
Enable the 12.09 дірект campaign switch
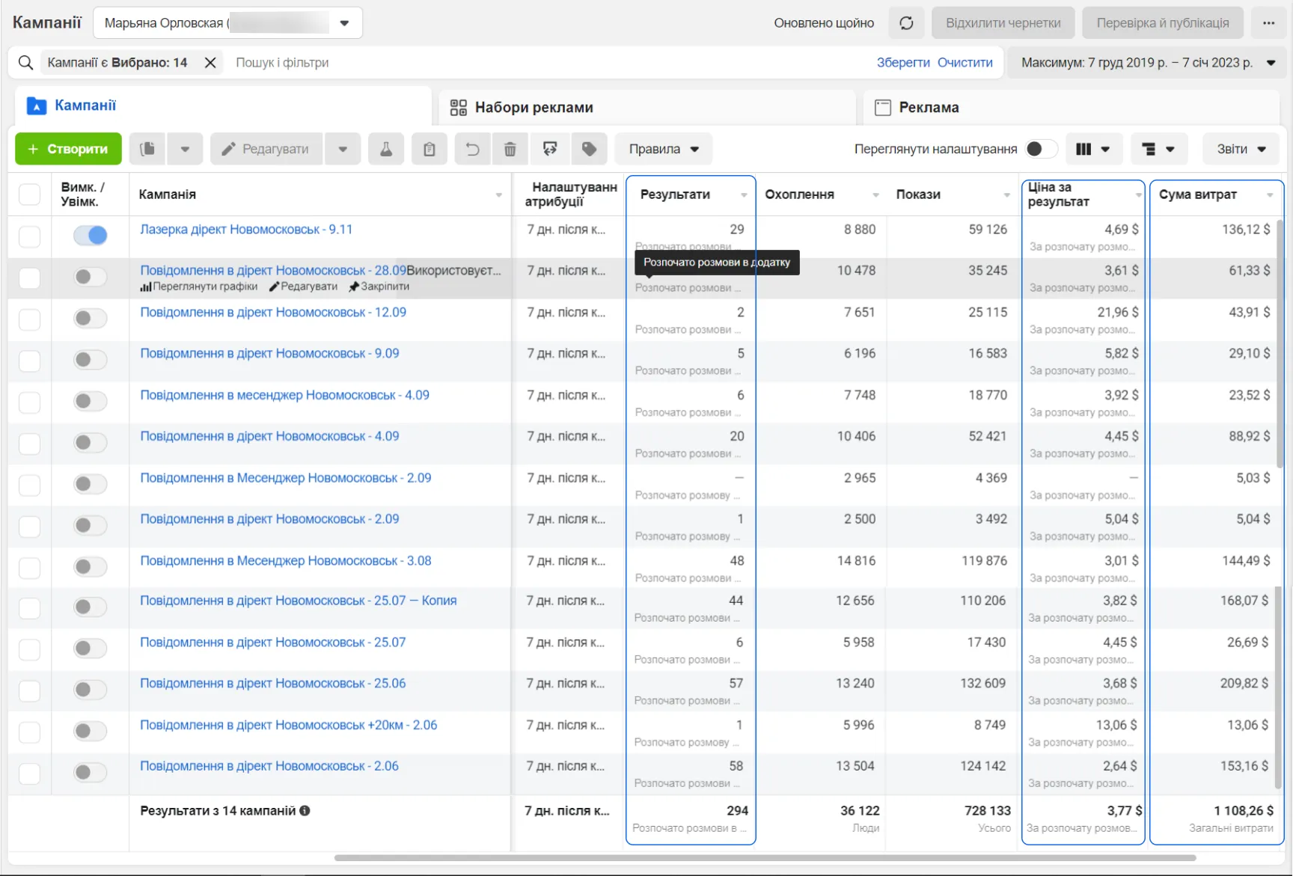click(91, 319)
